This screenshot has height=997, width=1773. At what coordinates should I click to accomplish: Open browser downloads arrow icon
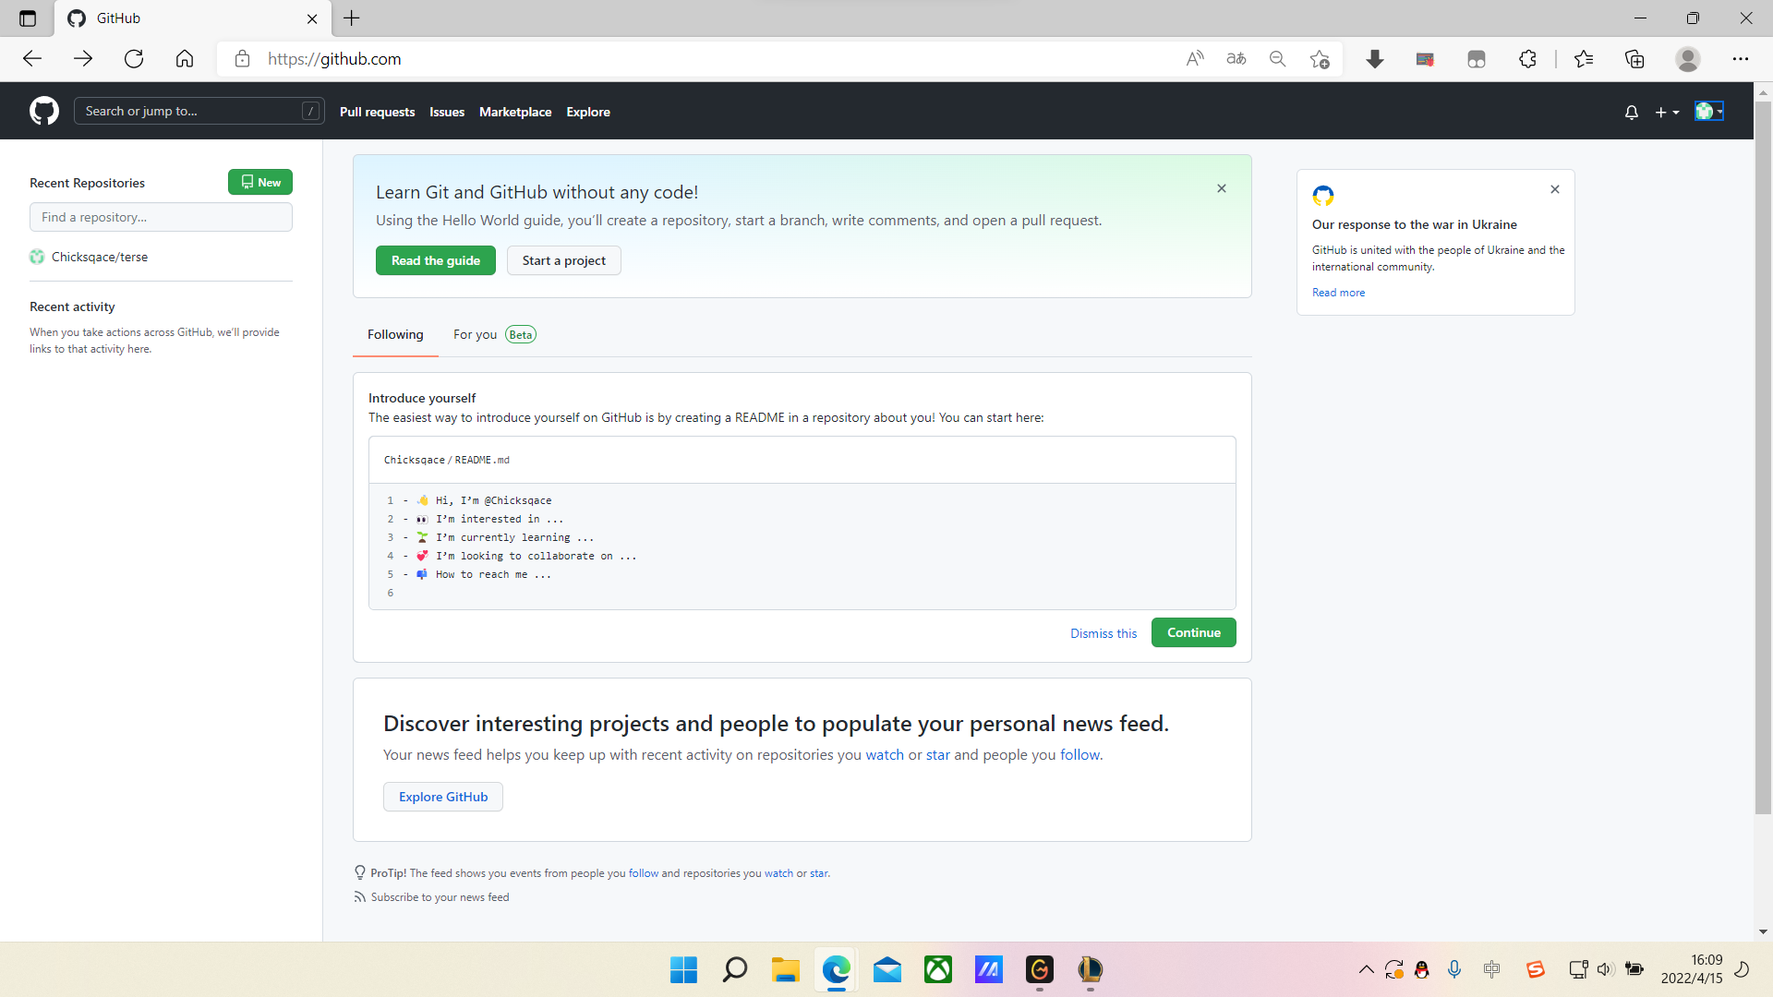pyautogui.click(x=1374, y=59)
